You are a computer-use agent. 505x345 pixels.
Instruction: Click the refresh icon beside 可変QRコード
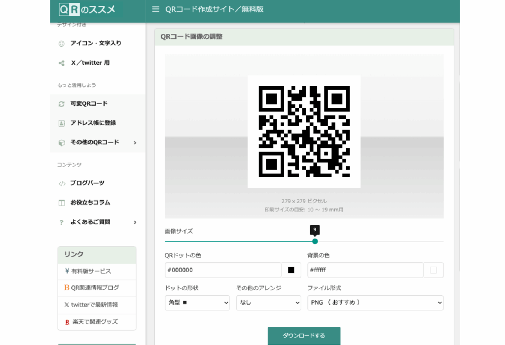(x=62, y=104)
